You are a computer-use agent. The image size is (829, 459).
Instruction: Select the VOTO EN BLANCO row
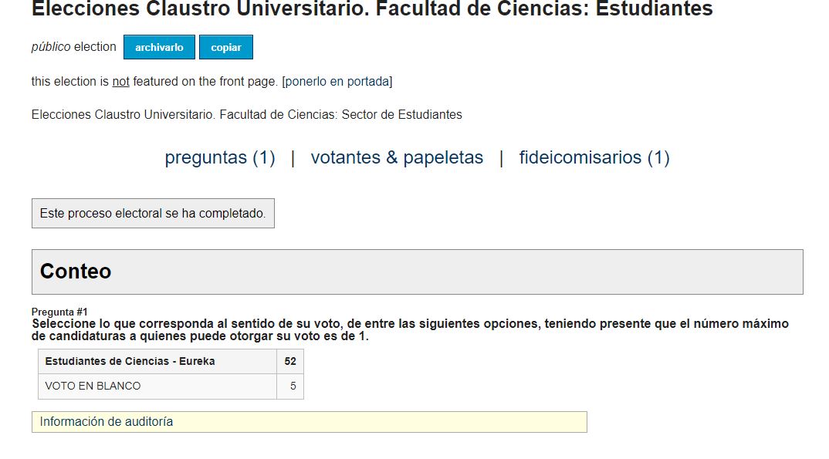(x=171, y=386)
